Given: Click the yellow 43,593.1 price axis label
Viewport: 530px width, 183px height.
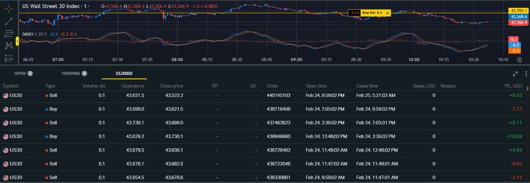Looking at the screenshot, I should tap(518, 10).
